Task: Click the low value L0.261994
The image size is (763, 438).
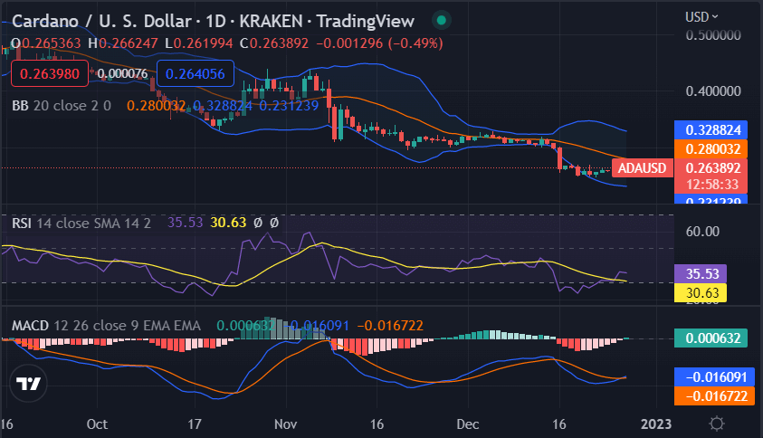Action: (199, 43)
